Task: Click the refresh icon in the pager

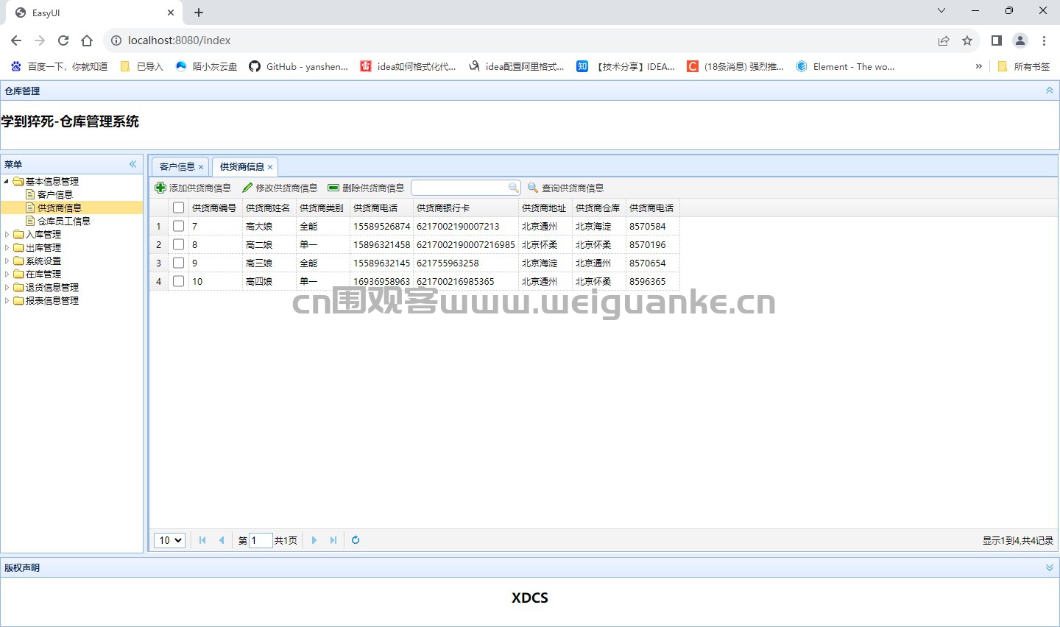Action: click(x=356, y=540)
